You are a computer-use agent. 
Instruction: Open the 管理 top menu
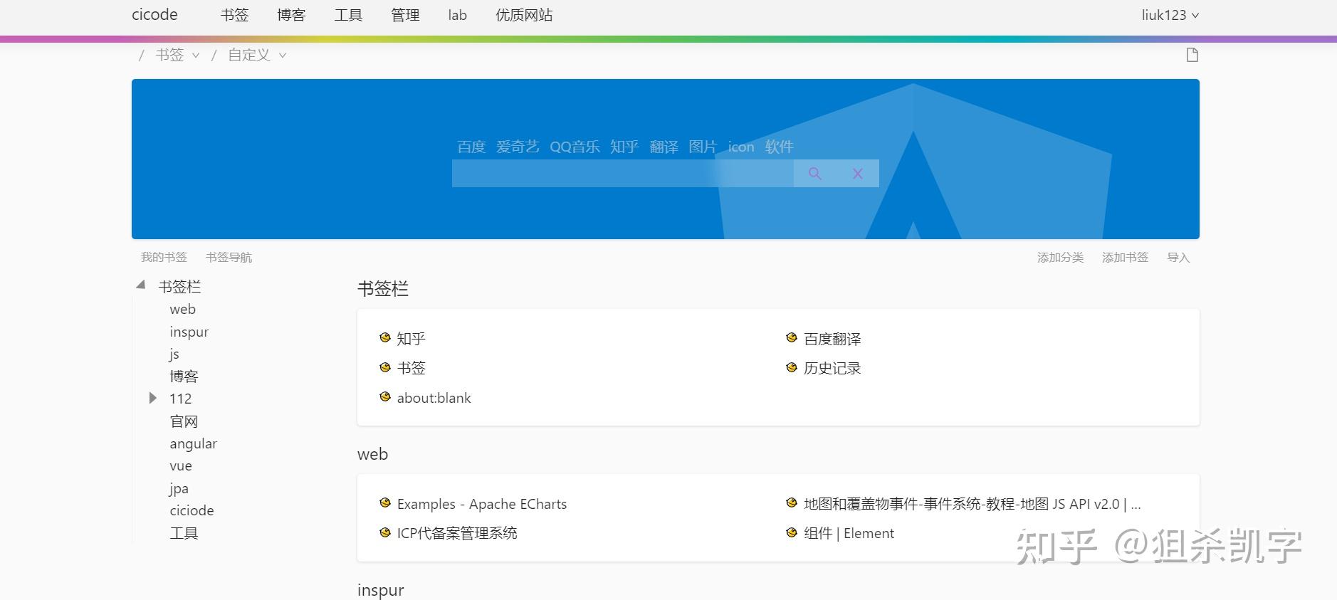405,15
